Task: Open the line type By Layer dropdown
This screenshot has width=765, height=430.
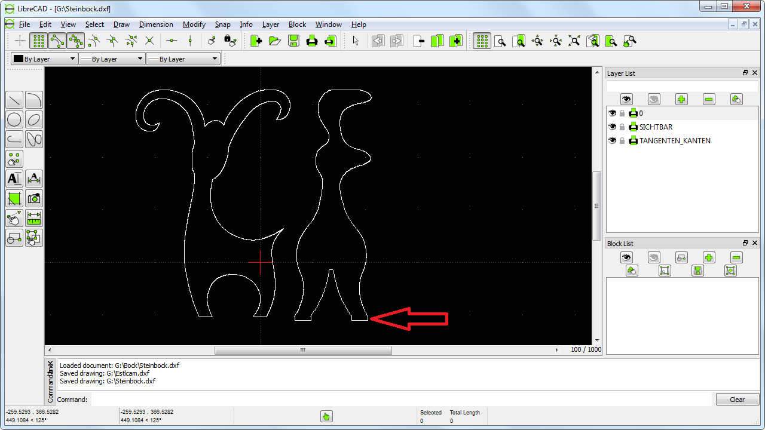Action: [x=183, y=59]
